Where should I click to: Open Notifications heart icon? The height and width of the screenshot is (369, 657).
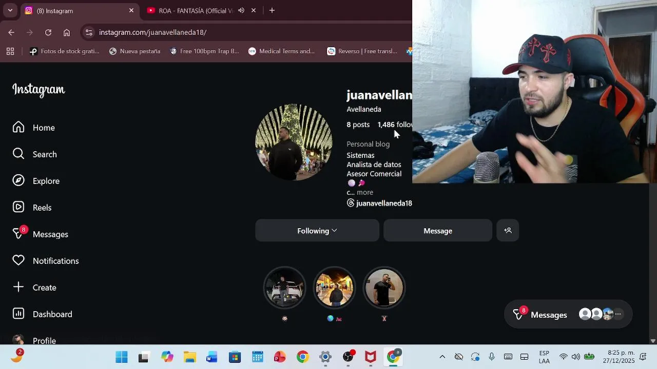[18, 261]
